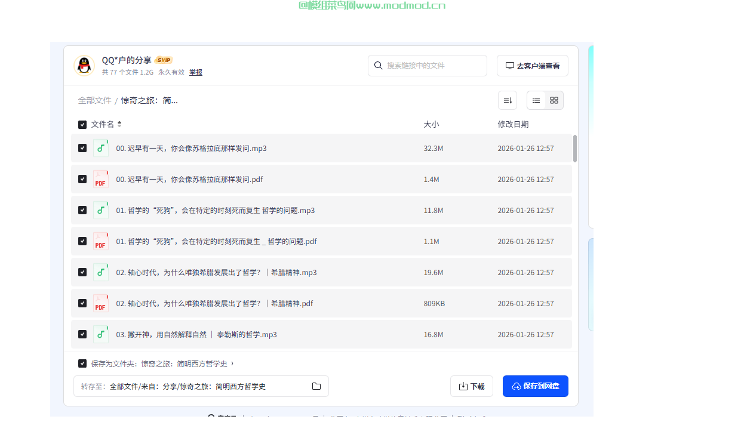Switch to list view icon
This screenshot has height=447, width=744.
536,100
